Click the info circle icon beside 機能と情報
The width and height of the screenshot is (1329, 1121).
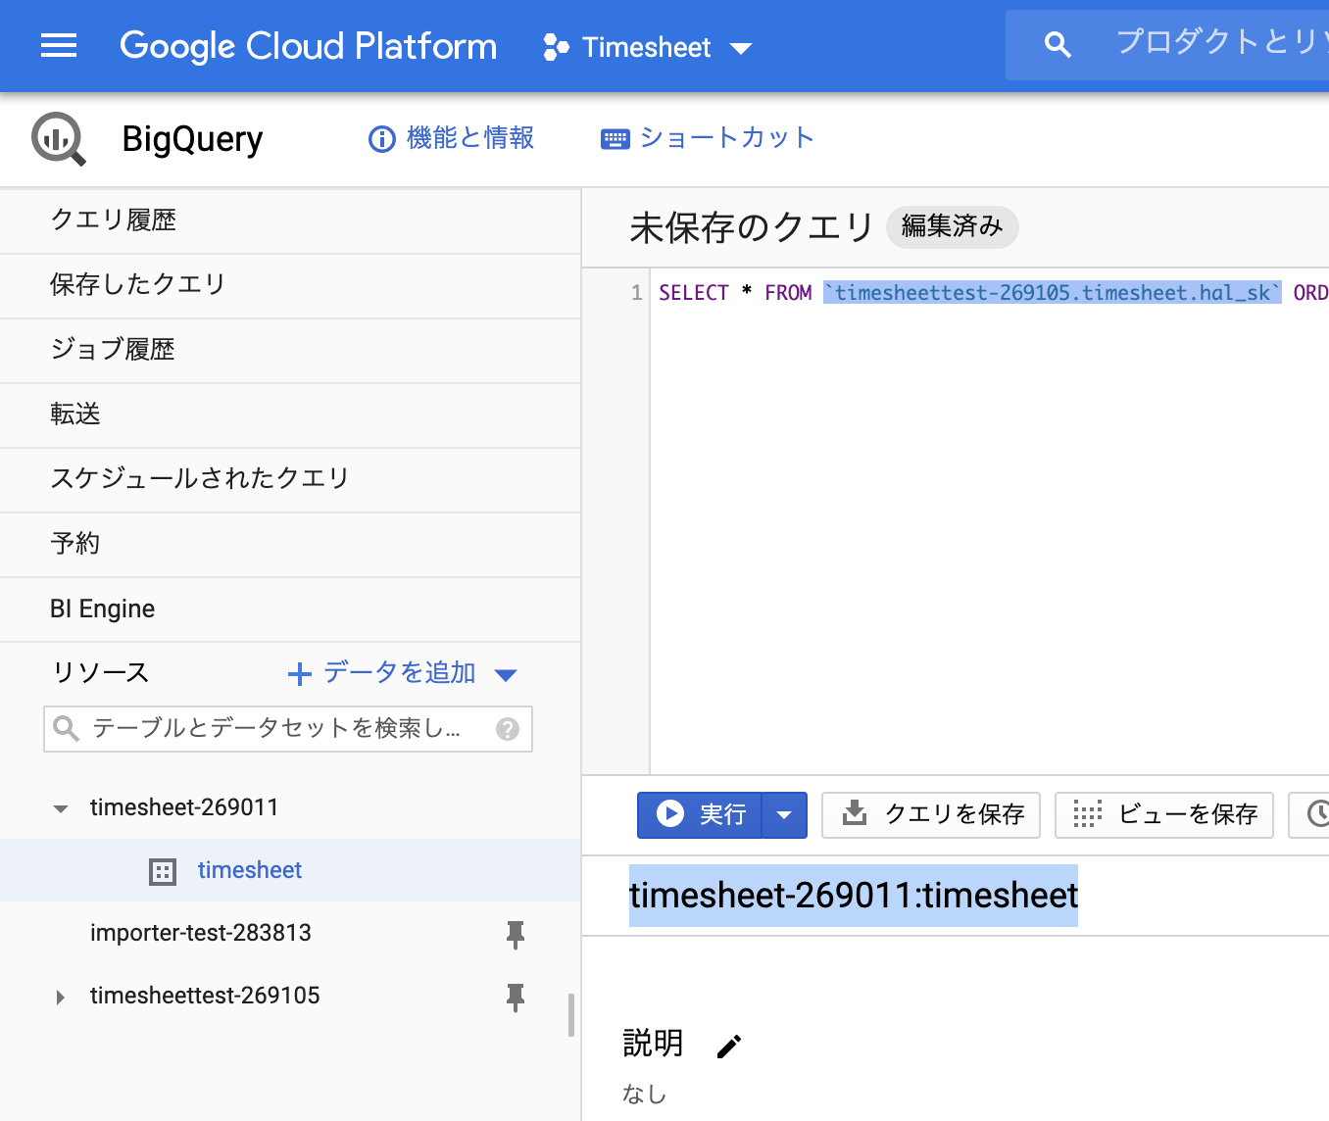pyautogui.click(x=381, y=139)
